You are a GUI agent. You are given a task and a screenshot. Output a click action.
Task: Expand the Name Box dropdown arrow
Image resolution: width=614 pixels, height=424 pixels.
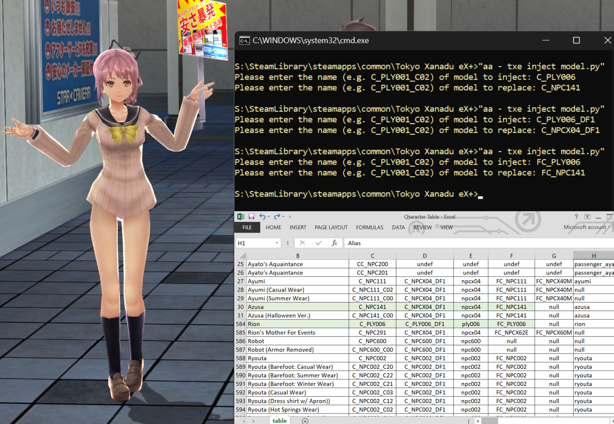click(x=277, y=243)
